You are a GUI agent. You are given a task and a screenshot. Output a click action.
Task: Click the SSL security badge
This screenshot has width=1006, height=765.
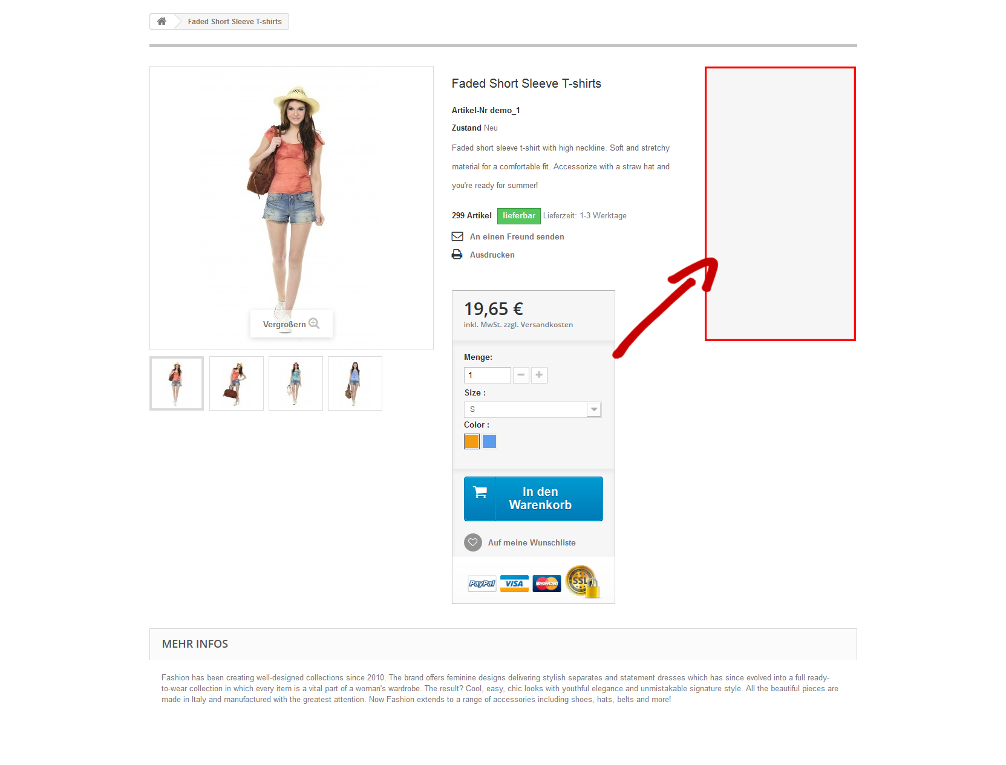pyautogui.click(x=583, y=581)
